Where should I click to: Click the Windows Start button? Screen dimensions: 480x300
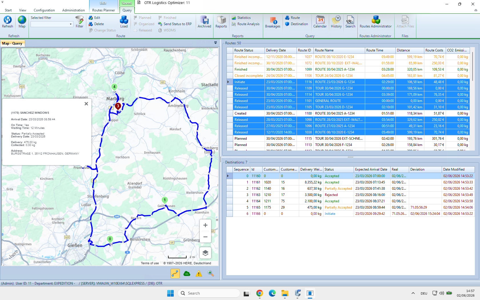171,293
